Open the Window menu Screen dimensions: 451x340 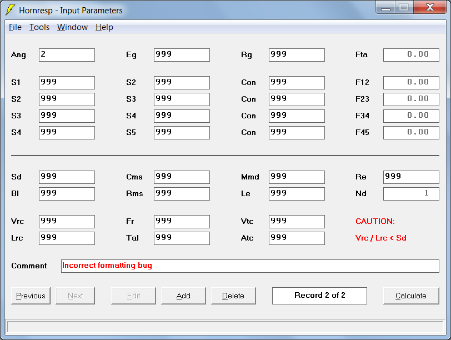click(x=72, y=27)
